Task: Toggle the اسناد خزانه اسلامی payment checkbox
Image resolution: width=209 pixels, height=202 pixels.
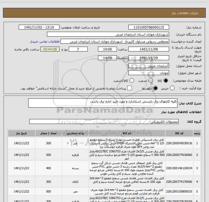Action: pyautogui.click(x=129, y=88)
